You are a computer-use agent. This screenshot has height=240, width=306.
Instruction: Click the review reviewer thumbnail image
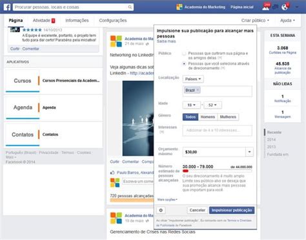[15, 30]
